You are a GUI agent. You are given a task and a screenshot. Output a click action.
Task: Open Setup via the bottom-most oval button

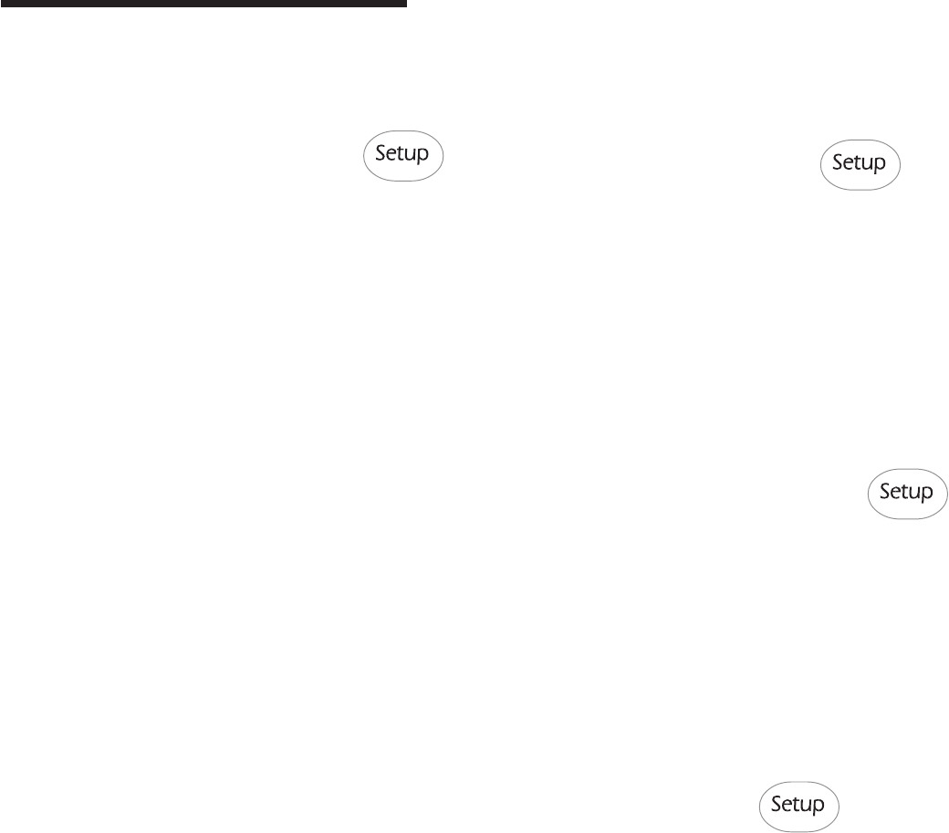pyautogui.click(x=799, y=807)
